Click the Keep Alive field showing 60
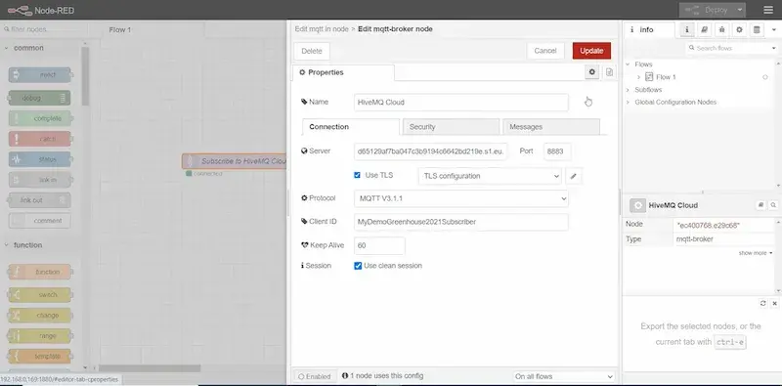 379,246
